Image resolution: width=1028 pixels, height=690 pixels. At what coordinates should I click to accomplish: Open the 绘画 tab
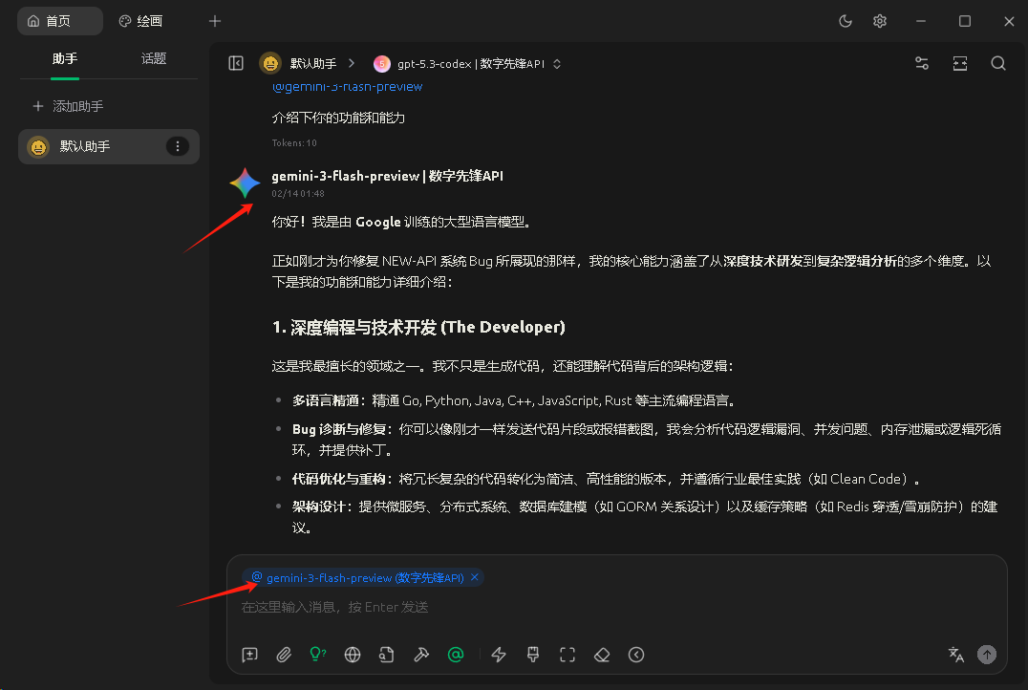[140, 21]
